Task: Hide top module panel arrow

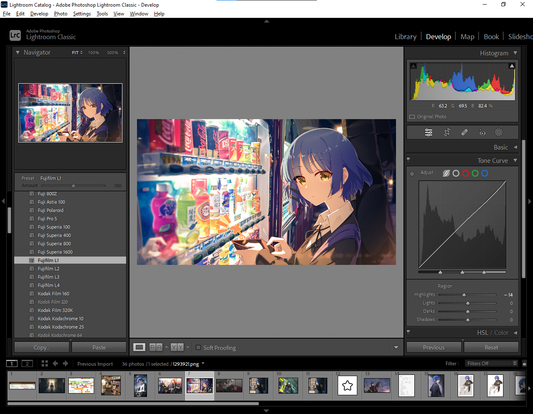Action: pyautogui.click(x=266, y=21)
